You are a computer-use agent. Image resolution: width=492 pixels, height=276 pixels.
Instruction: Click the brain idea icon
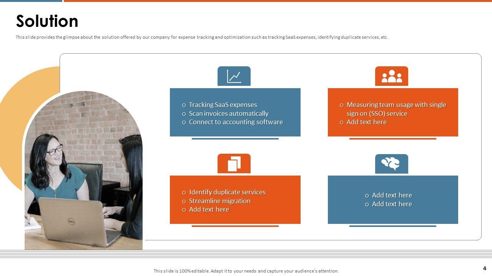[391, 164]
